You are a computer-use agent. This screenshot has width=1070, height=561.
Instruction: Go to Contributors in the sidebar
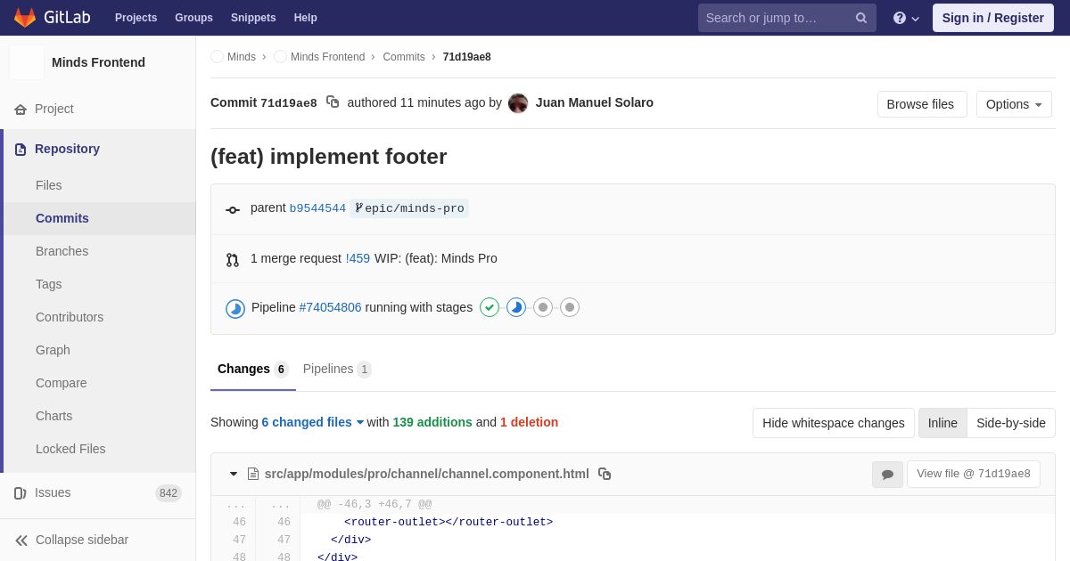tap(70, 317)
